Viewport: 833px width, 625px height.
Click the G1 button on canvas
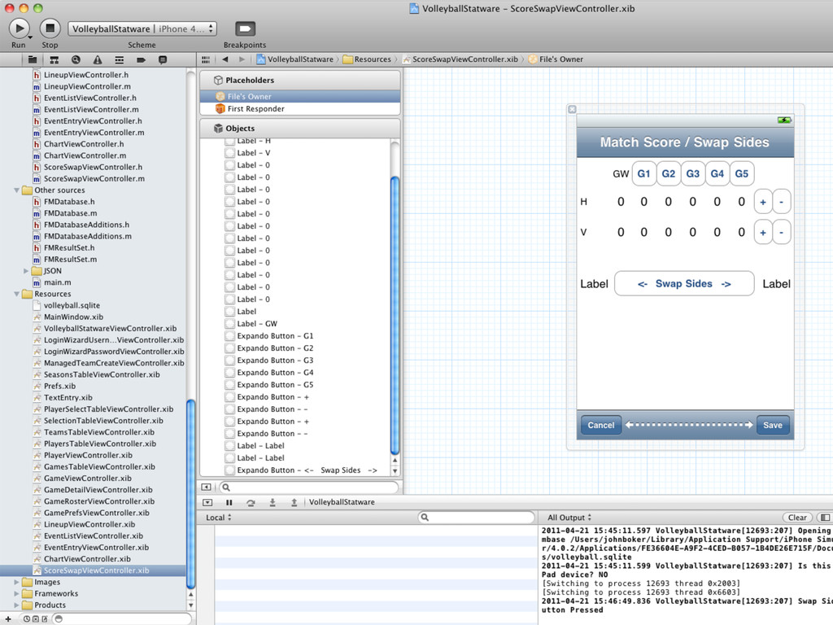[x=644, y=174]
